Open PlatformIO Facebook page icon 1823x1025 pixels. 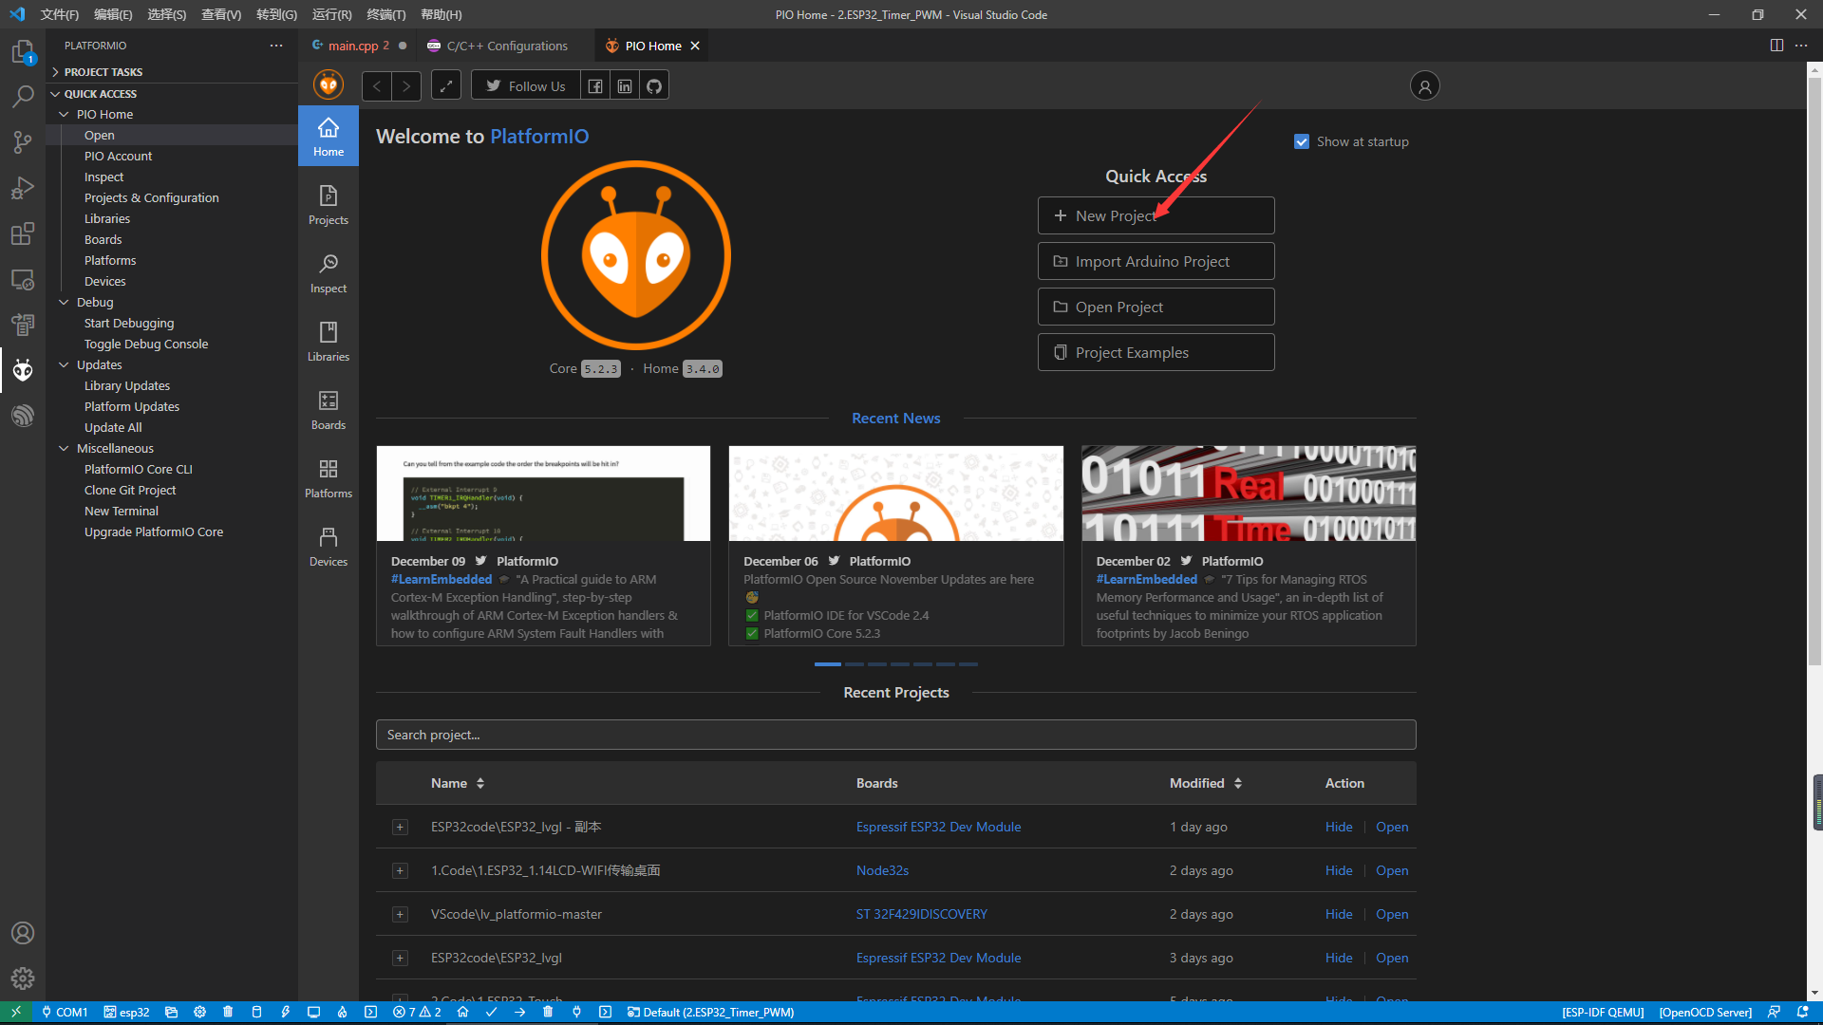coord(595,86)
